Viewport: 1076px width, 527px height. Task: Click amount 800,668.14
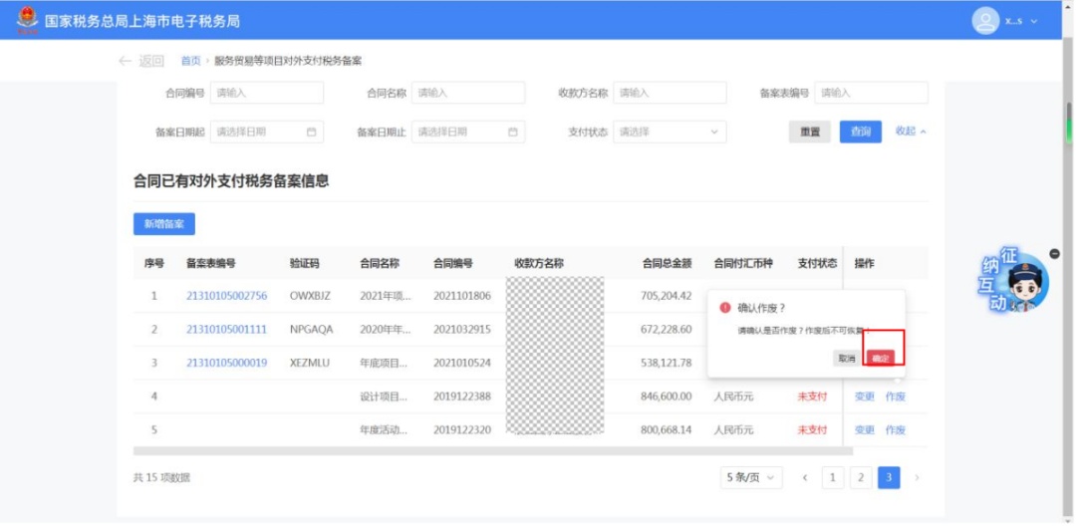(x=666, y=429)
